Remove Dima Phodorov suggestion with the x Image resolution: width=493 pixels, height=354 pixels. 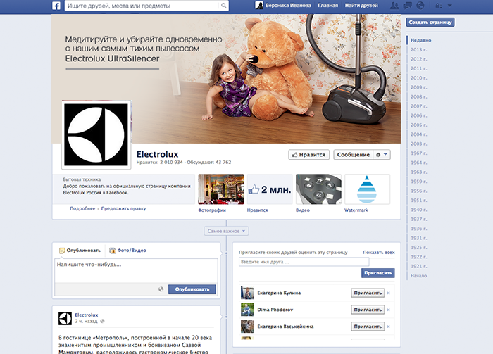click(x=388, y=310)
